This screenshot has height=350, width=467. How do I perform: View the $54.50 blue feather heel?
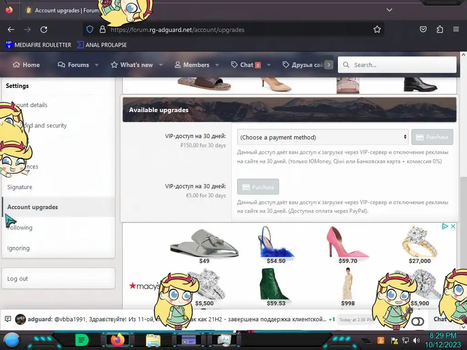[276, 245]
